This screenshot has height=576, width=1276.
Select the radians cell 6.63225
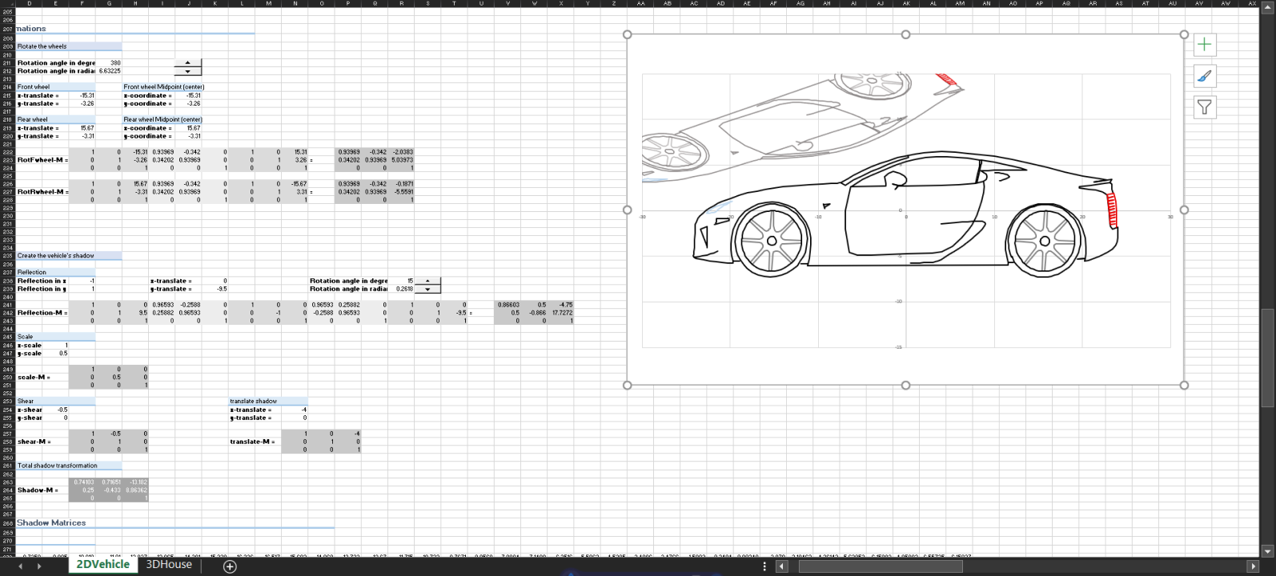pyautogui.click(x=109, y=70)
